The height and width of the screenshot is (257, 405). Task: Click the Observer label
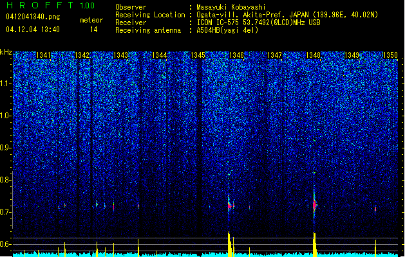(x=131, y=7)
